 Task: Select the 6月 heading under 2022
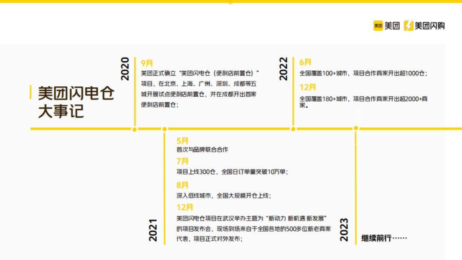coord(305,62)
